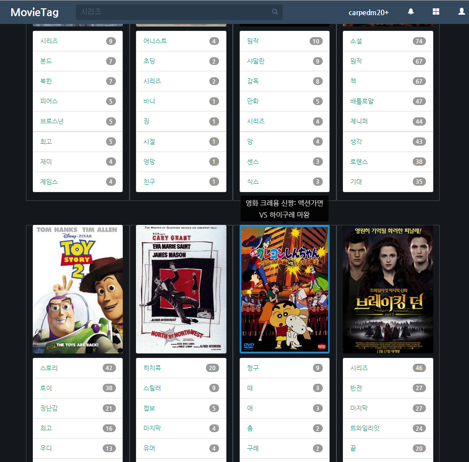Open the Crayon Shin-chan movie poster

pyautogui.click(x=285, y=289)
